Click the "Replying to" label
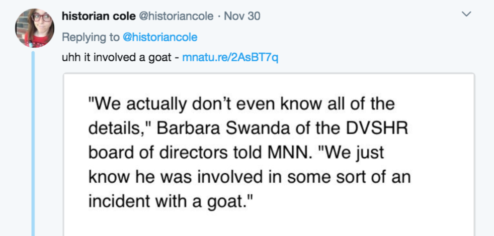Screen dimensions: 494x236 pos(91,37)
